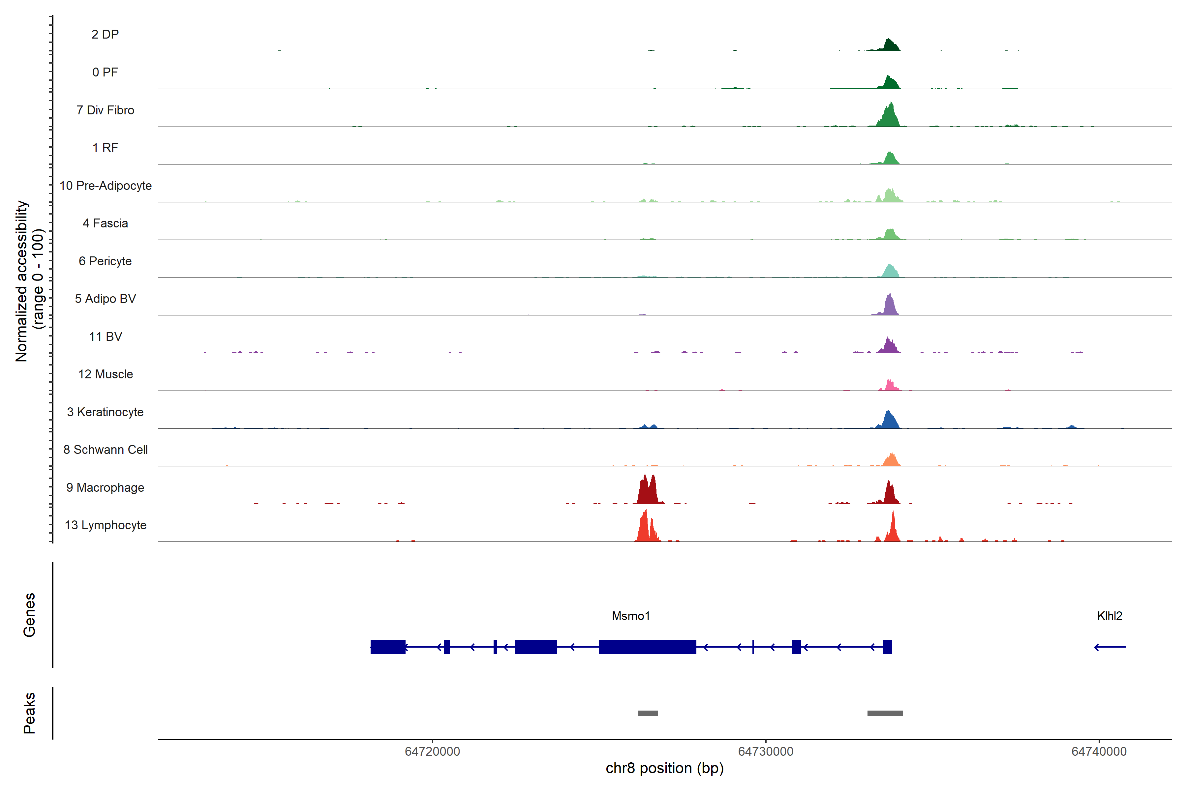Click the left gray peak bar
The height and width of the screenshot is (791, 1187).
pyautogui.click(x=648, y=713)
